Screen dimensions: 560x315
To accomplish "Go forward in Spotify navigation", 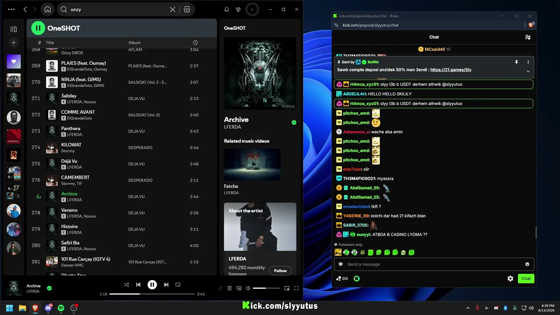I will pos(35,9).
